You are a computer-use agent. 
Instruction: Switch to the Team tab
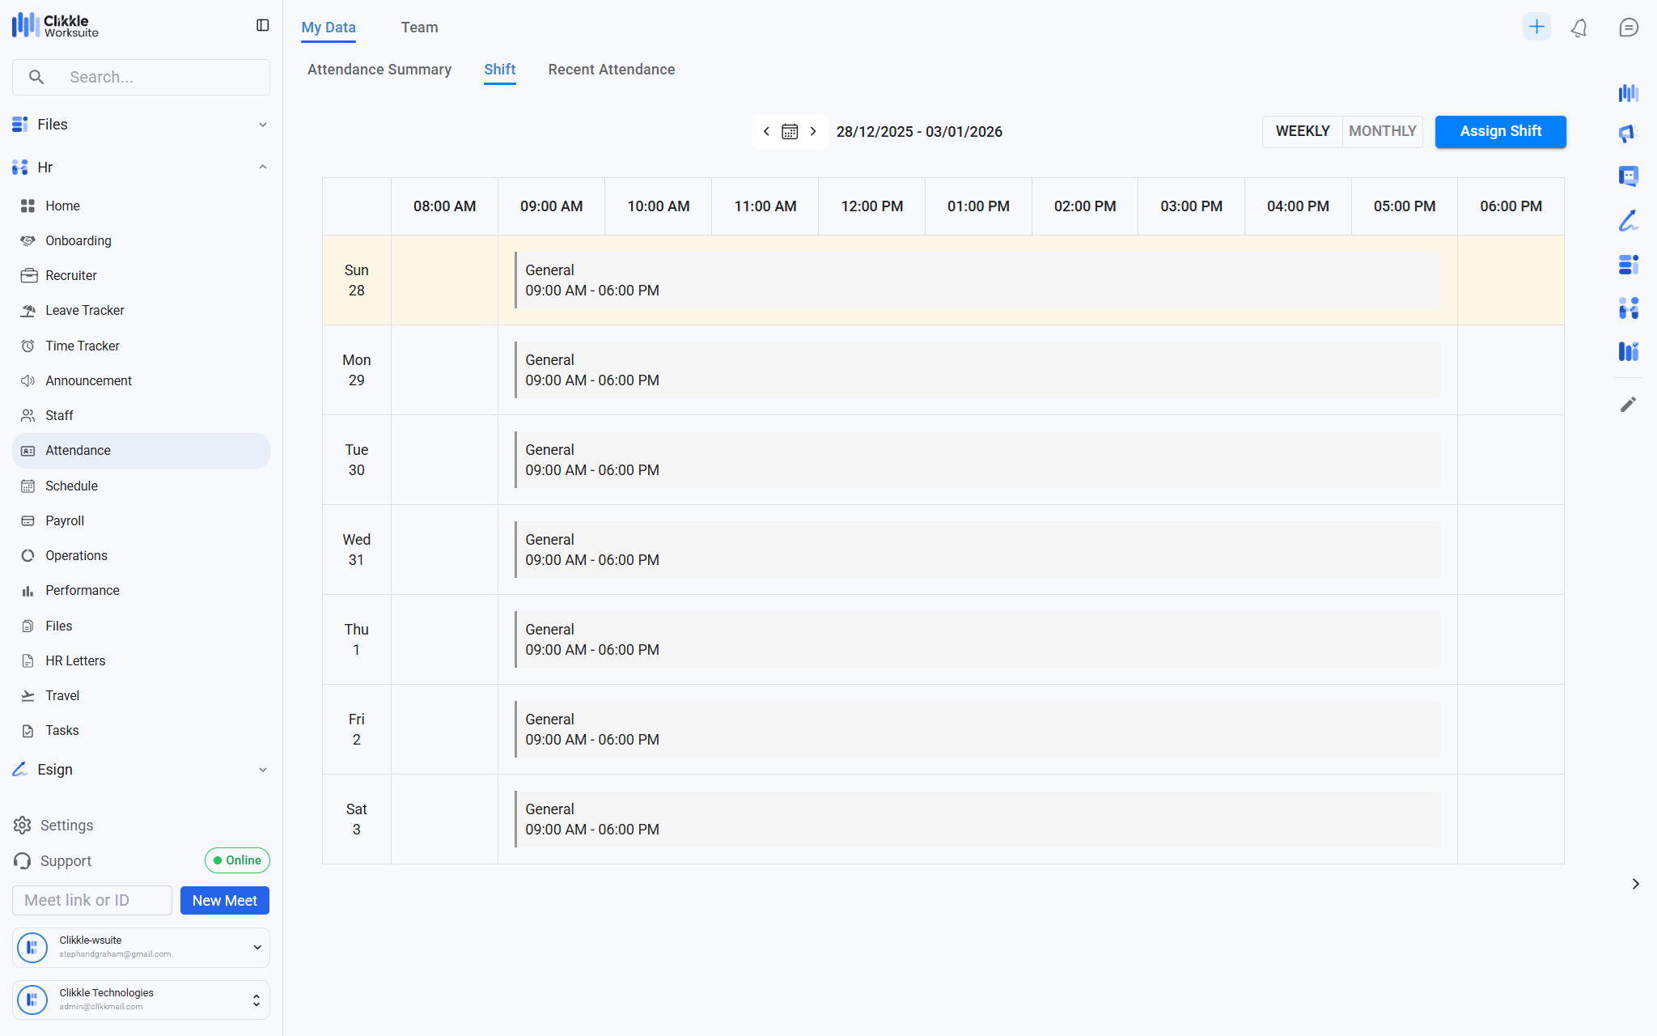coord(419,28)
